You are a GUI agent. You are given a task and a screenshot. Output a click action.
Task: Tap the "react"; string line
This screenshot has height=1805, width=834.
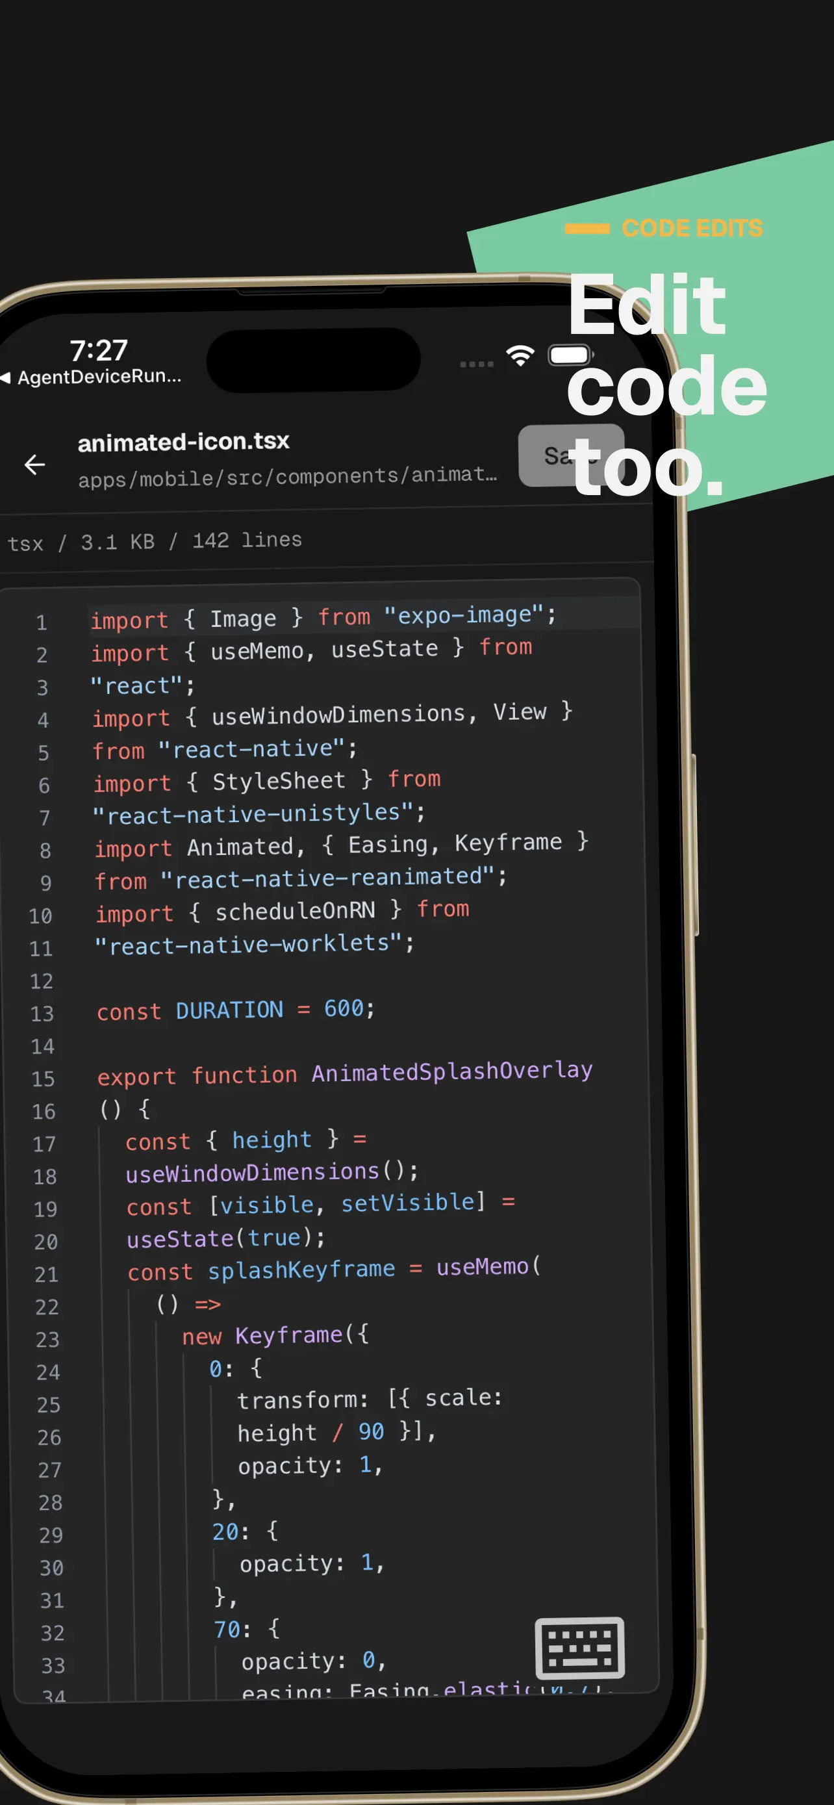[143, 685]
